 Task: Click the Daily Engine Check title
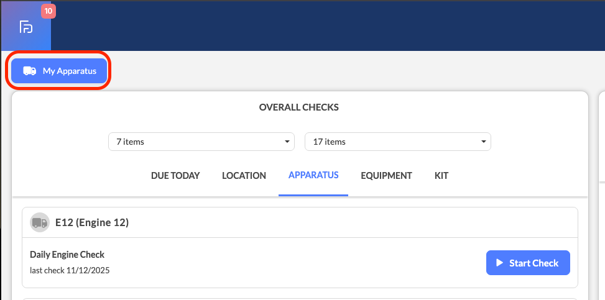pyautogui.click(x=67, y=255)
